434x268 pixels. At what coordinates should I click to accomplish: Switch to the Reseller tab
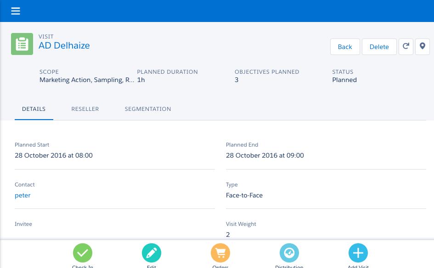pyautogui.click(x=85, y=109)
